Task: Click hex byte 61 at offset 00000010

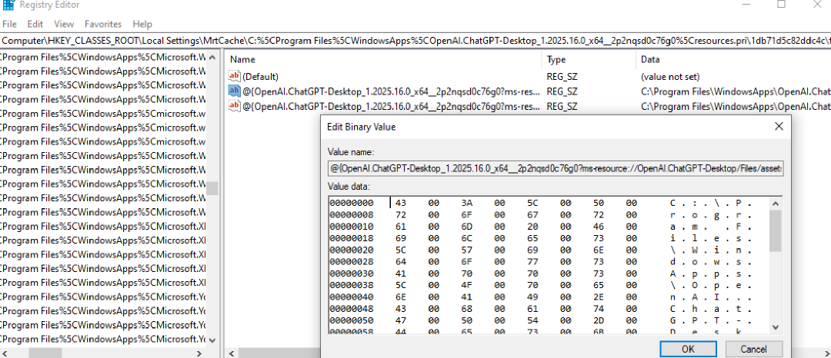Action: (401, 227)
